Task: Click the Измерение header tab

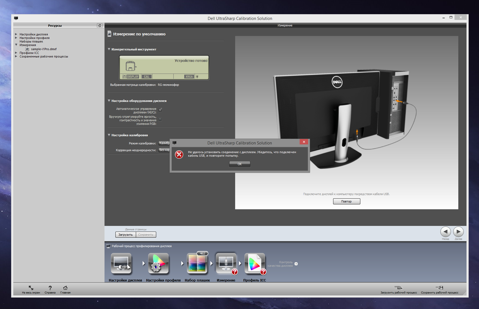Action: point(285,25)
